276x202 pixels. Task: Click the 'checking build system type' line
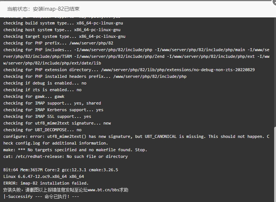point(63,23)
